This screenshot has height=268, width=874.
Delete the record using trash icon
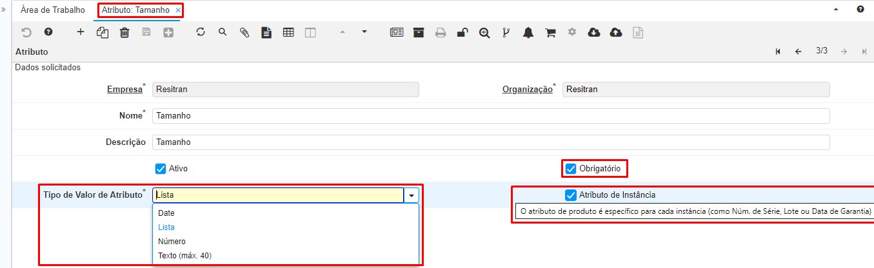pyautogui.click(x=125, y=32)
